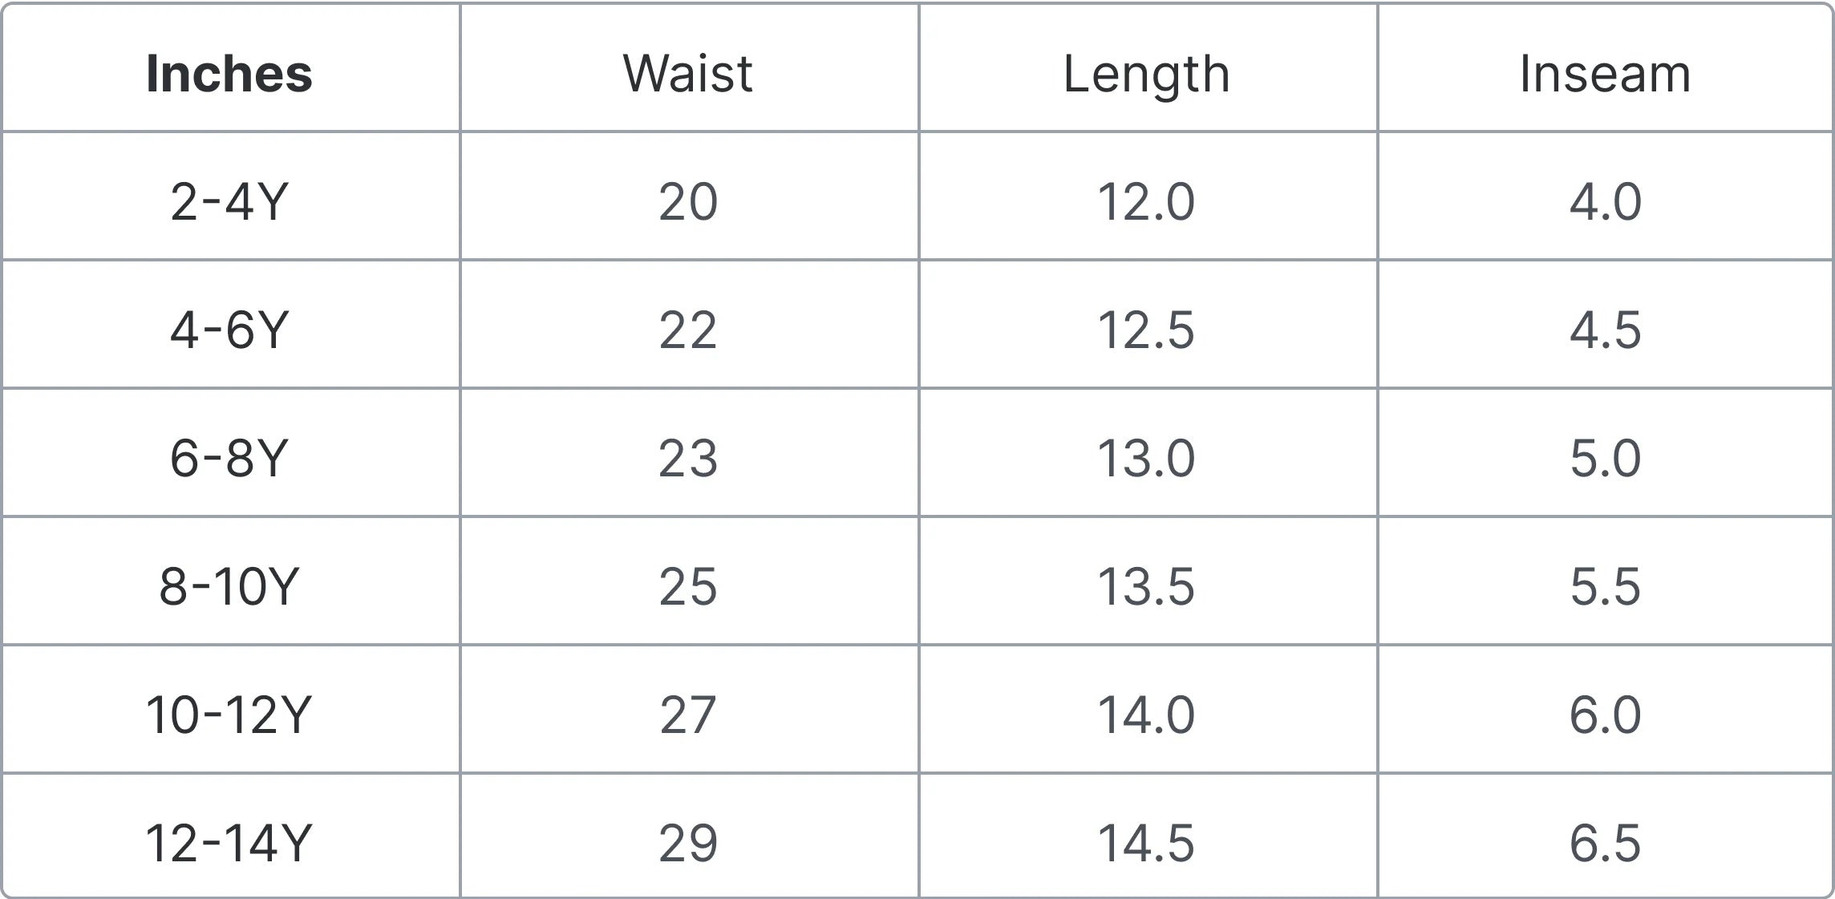Click the Waist column header
Image resolution: width=1835 pixels, height=899 pixels.
coord(688,74)
